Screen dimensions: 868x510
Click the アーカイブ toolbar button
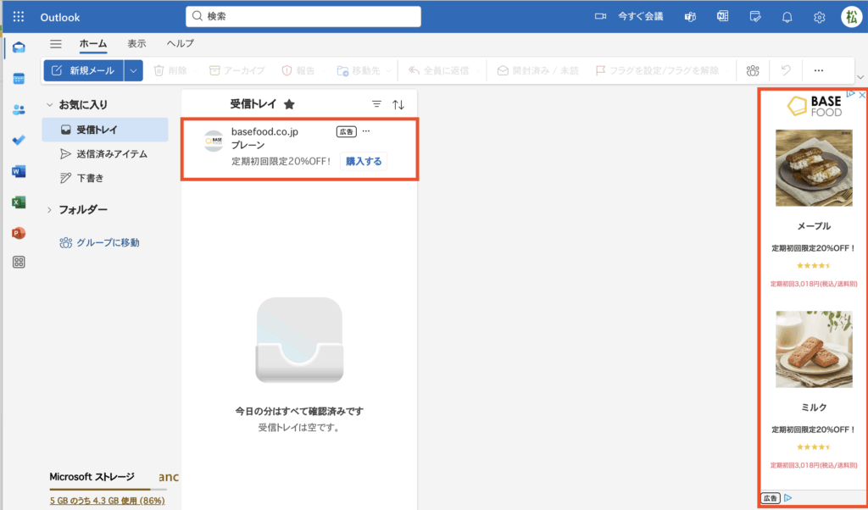click(237, 71)
